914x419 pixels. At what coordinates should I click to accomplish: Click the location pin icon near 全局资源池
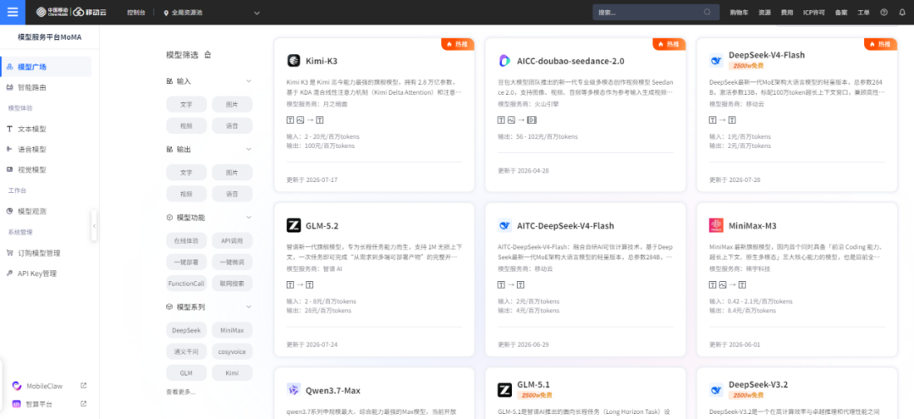pos(166,12)
